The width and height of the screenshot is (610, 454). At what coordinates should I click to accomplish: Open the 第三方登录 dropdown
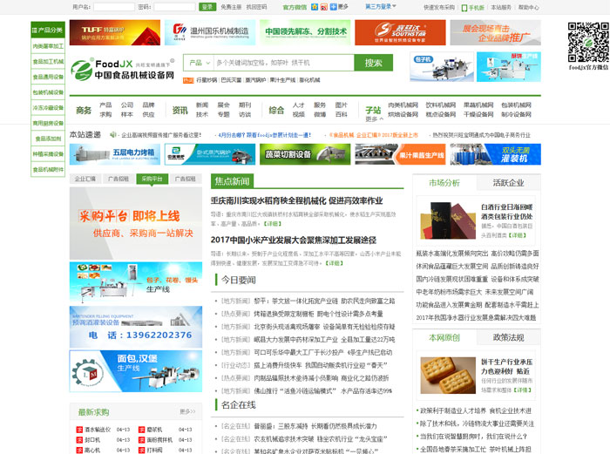tap(380, 7)
